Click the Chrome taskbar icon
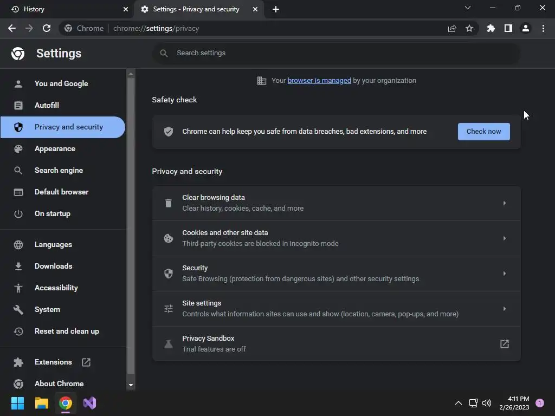 pyautogui.click(x=66, y=403)
